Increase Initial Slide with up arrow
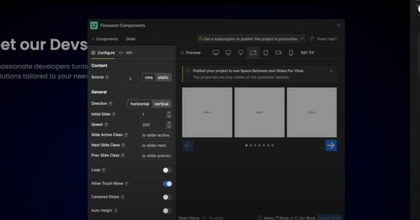The image size is (420, 220). pyautogui.click(x=169, y=112)
